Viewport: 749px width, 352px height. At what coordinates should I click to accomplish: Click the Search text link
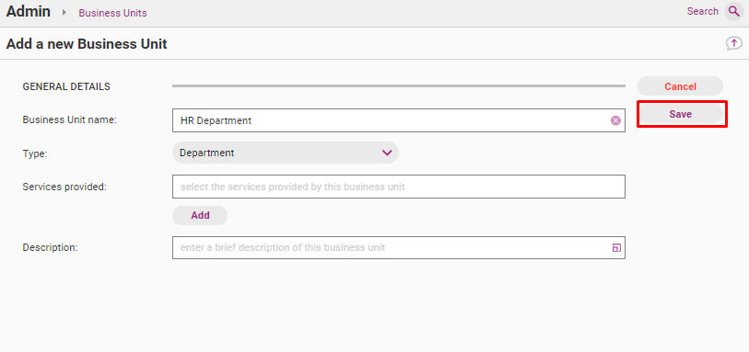pos(702,11)
